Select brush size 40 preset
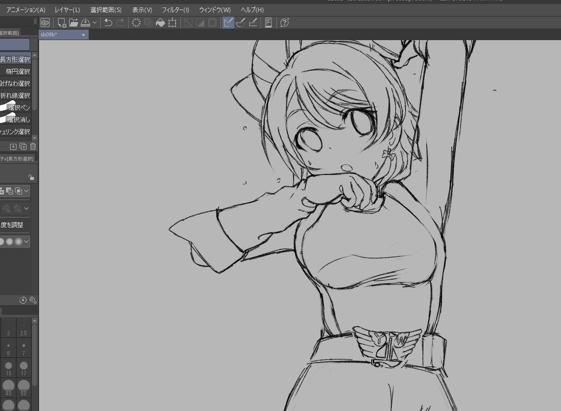This screenshot has width=561, height=411. (x=9, y=388)
